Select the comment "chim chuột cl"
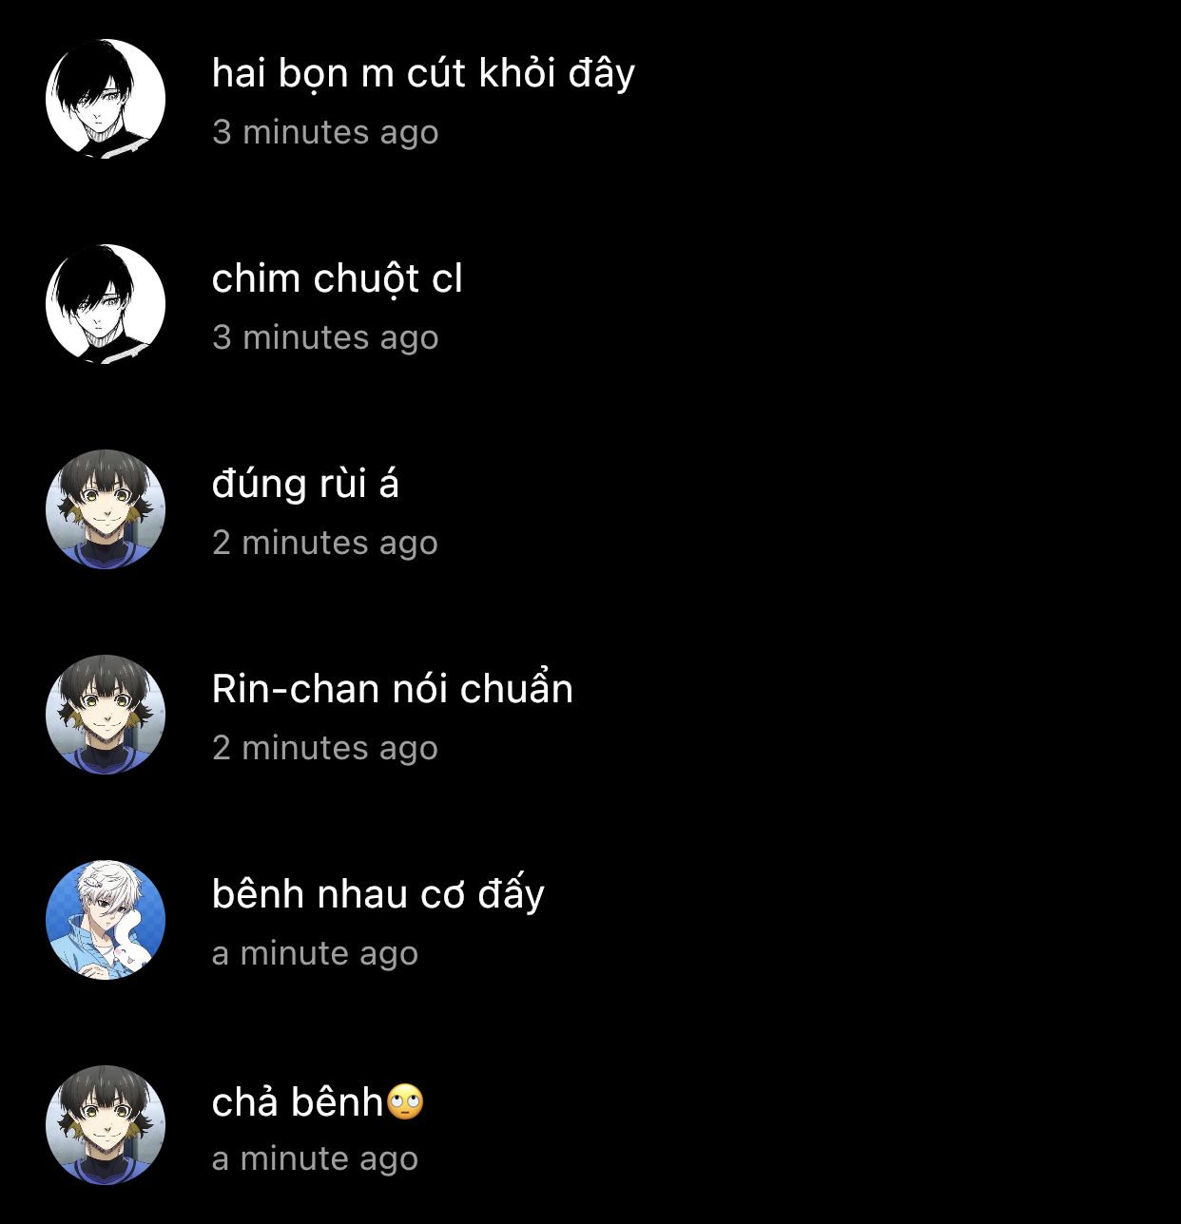This screenshot has height=1224, width=1181. click(338, 279)
